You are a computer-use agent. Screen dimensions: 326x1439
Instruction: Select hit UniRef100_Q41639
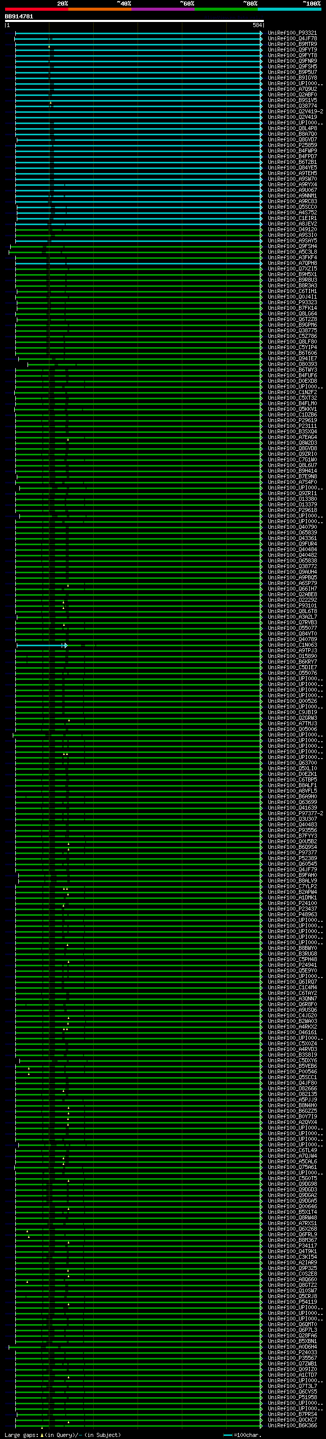pos(292,808)
